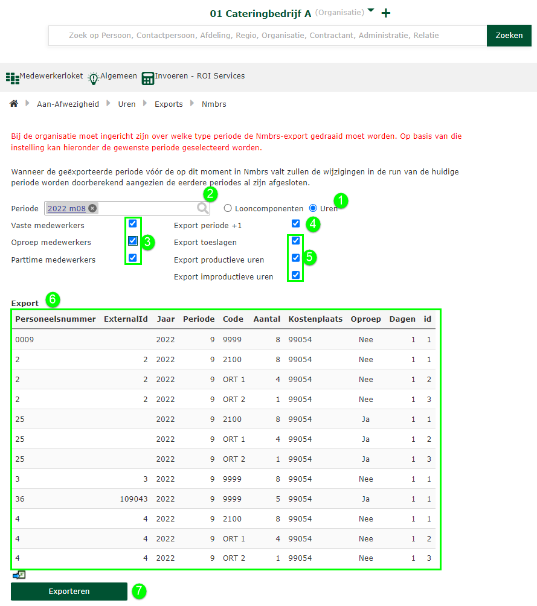
Task: Click the Aantal column header
Action: (267, 319)
